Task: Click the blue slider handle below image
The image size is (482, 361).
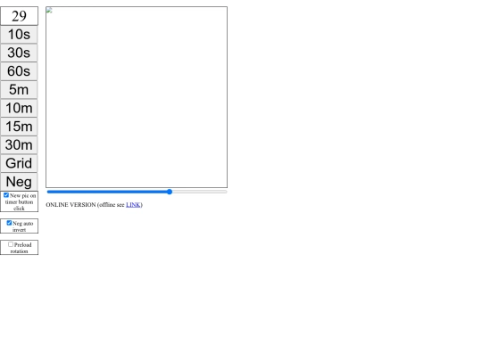Action: pyautogui.click(x=170, y=192)
